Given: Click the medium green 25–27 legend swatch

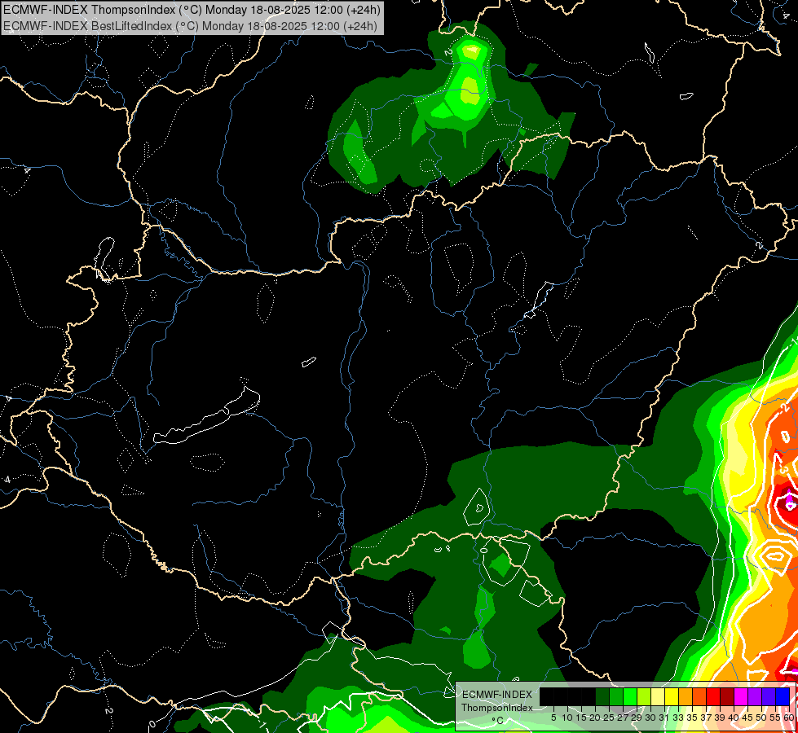Looking at the screenshot, I should point(616,696).
